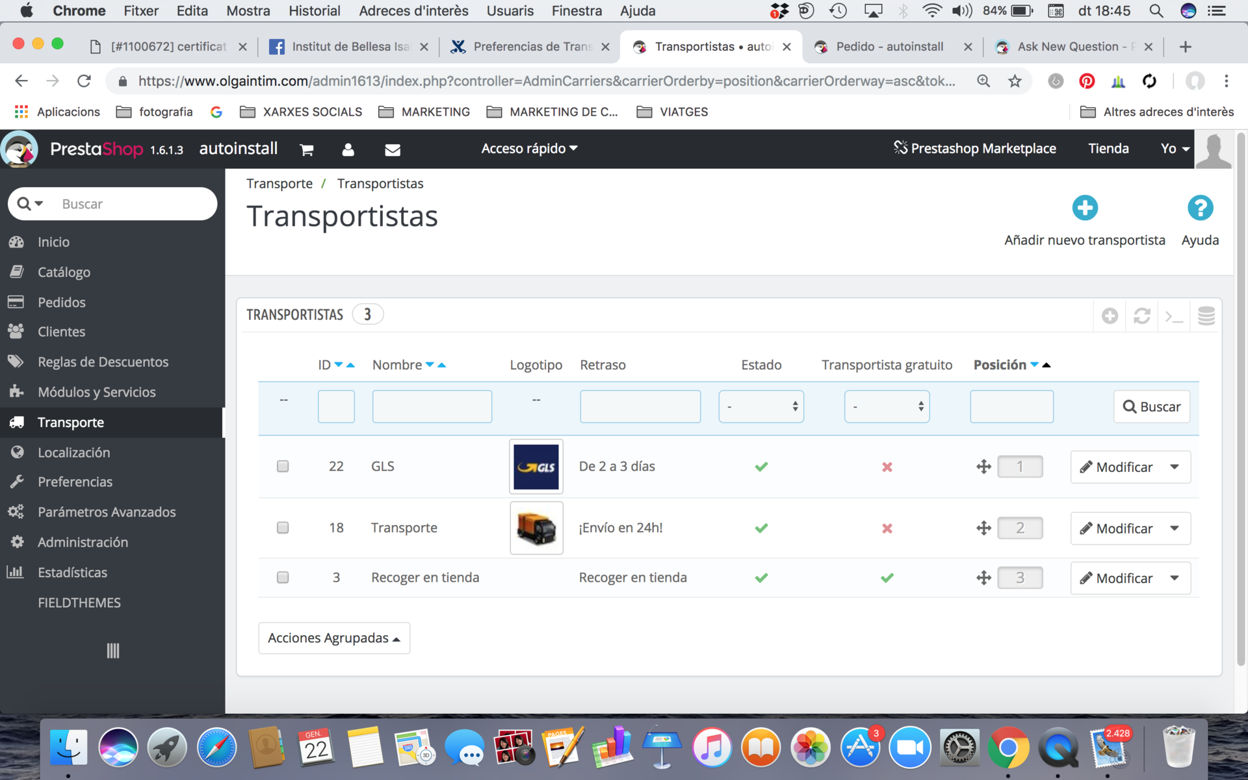This screenshot has width=1248, height=780.
Task: Click the shopping cart icon in header
Action: 307,150
